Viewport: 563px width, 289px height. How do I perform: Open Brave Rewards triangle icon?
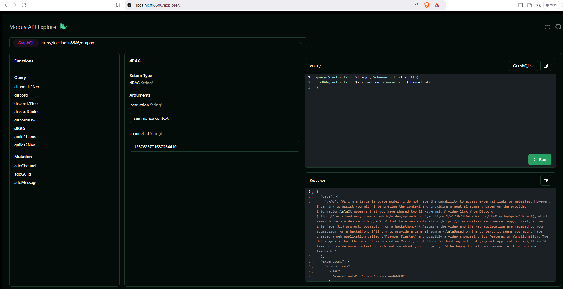coord(437,5)
